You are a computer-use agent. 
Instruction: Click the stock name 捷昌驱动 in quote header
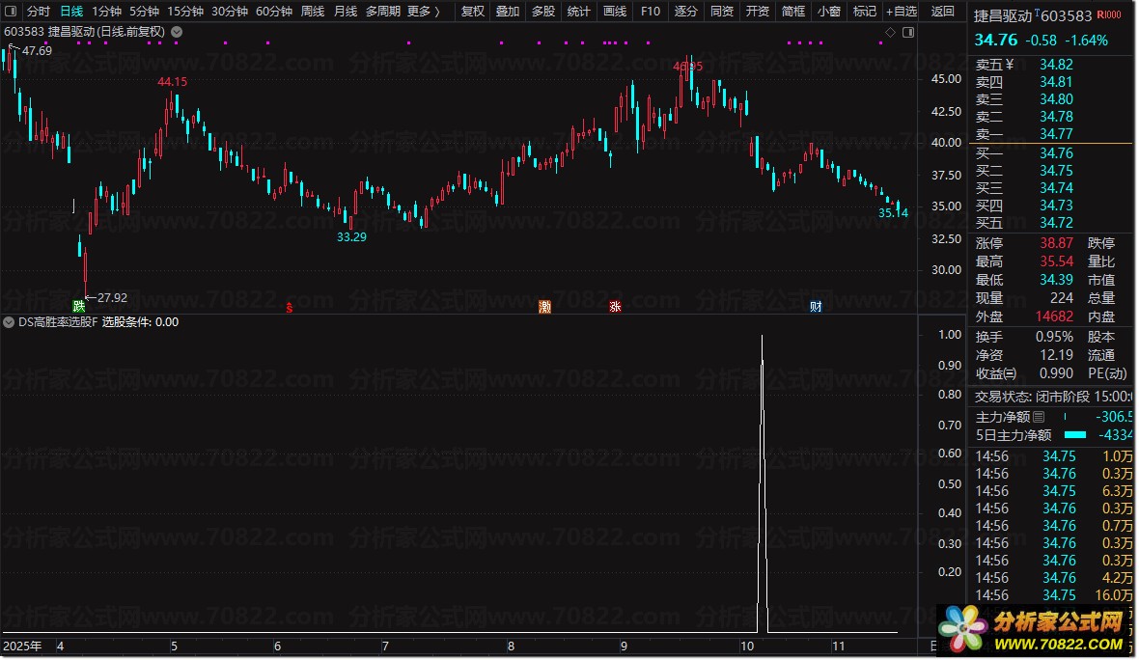click(1003, 15)
